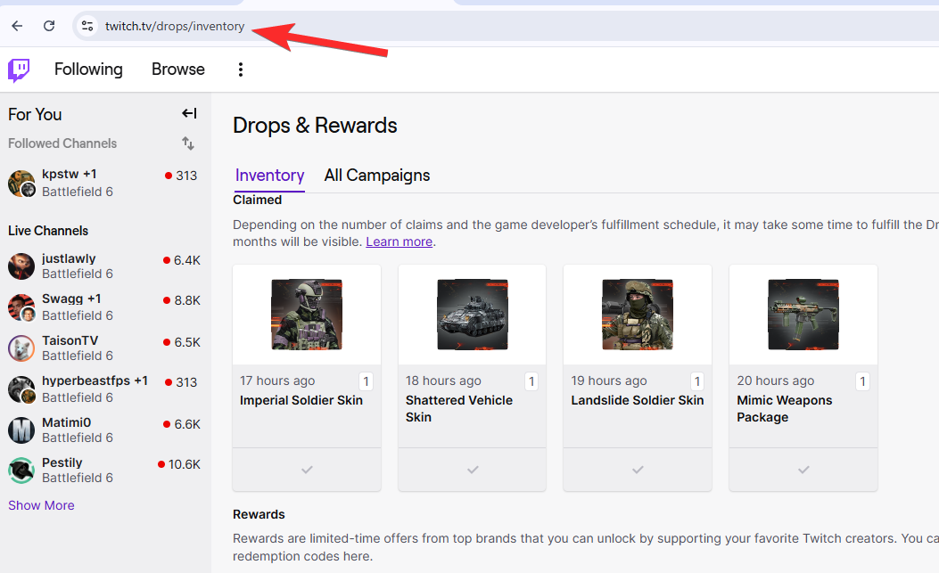Click quantity badge on Imperial Soldier Skin
The image size is (939, 573).
click(x=366, y=381)
